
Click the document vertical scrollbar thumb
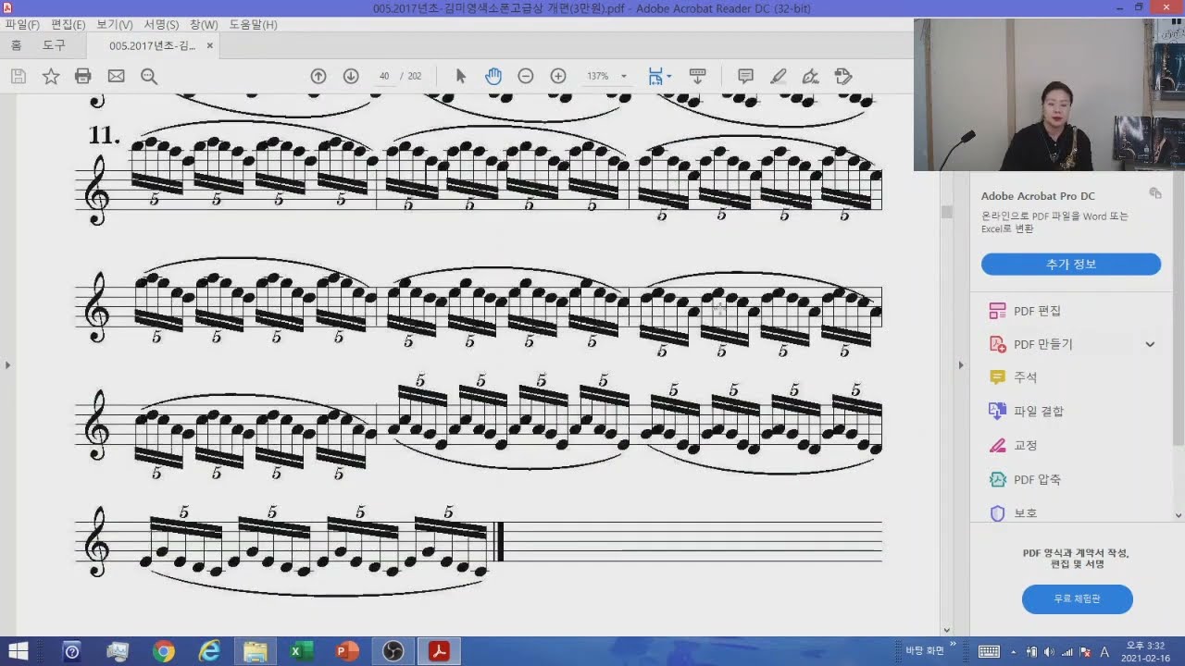pos(946,212)
